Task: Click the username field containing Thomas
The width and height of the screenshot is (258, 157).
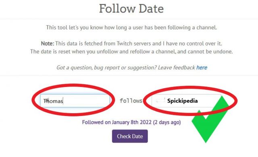Action: (x=75, y=101)
